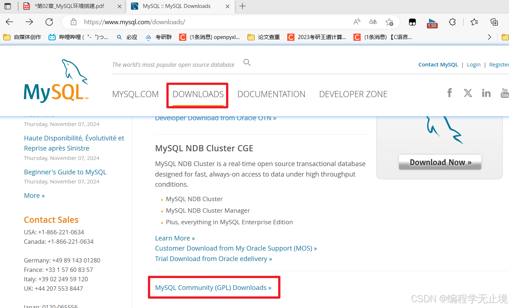View site info via the lock icon
The height and width of the screenshot is (308, 509).
pyautogui.click(x=73, y=22)
